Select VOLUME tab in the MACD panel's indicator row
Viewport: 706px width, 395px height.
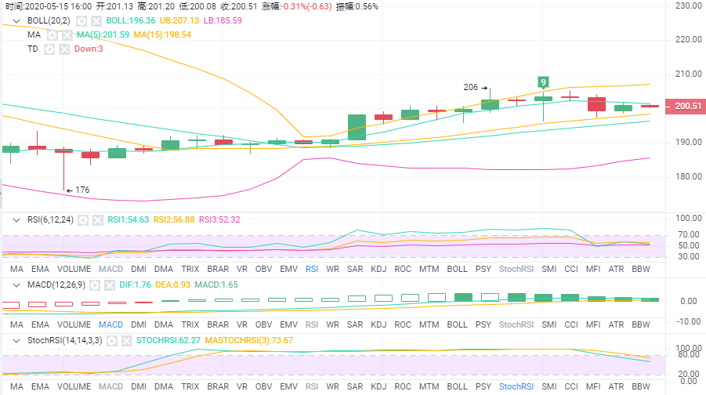[74, 324]
